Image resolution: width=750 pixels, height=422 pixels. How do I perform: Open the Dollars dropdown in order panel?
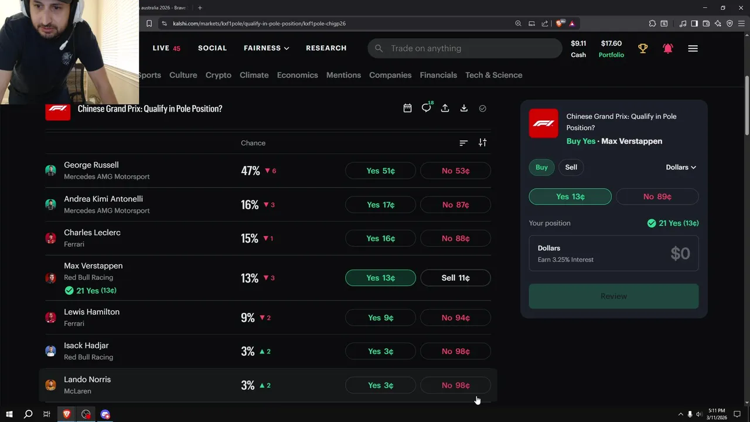coord(681,167)
